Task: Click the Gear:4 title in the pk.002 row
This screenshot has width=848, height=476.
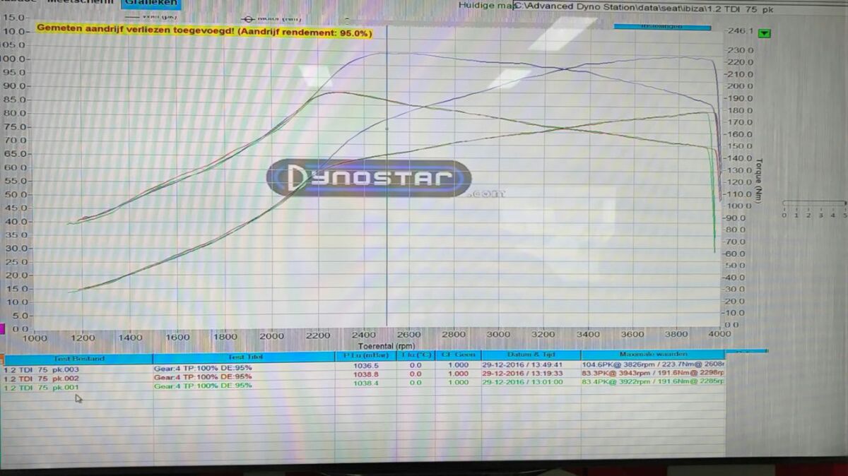Action: coord(203,376)
